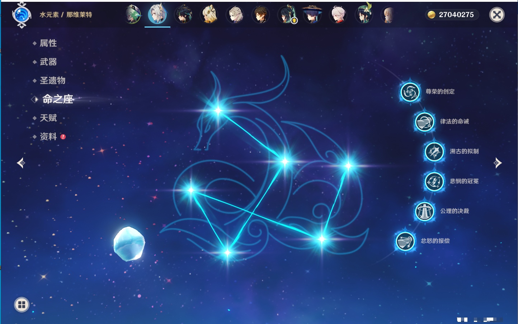Select the Wanderer avatar with wide hat

312,15
